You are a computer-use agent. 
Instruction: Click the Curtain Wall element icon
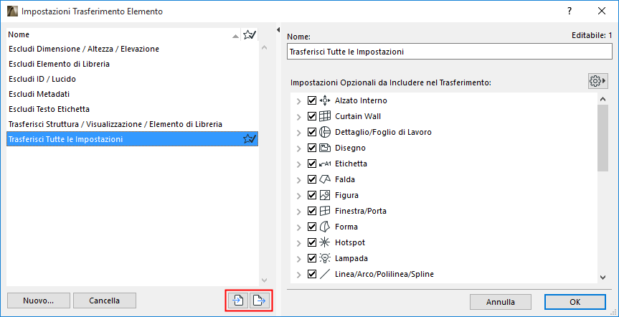click(324, 116)
